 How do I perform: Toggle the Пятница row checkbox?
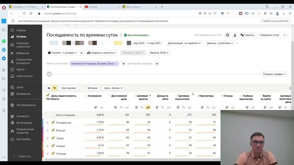(53, 153)
